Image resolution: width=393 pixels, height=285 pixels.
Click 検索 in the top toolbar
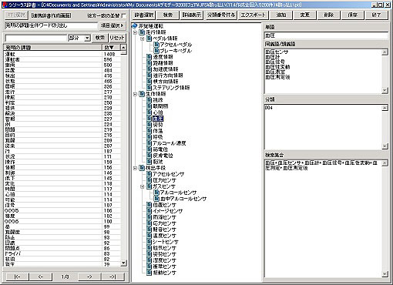click(168, 15)
